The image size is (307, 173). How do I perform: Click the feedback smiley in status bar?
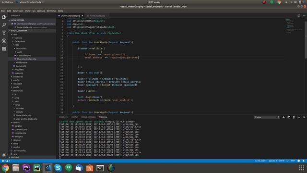(x=298, y=161)
